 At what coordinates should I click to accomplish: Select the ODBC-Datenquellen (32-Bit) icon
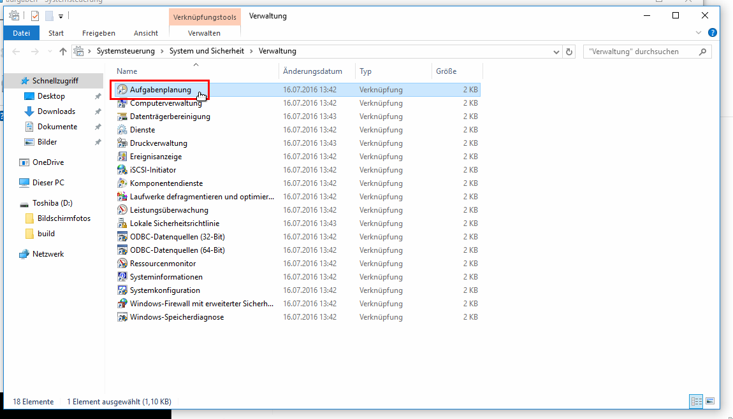click(x=122, y=237)
